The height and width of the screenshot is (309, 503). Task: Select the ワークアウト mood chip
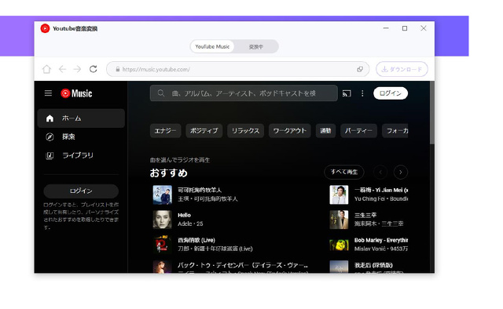[x=290, y=131]
